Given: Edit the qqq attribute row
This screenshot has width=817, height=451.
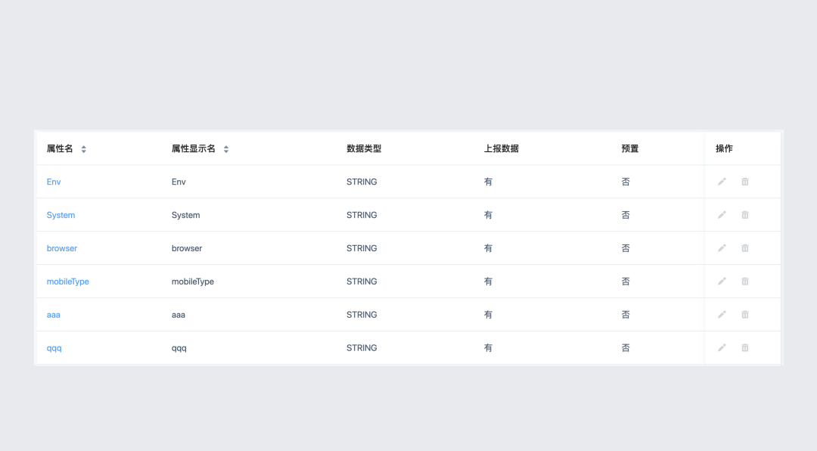Looking at the screenshot, I should 722,348.
